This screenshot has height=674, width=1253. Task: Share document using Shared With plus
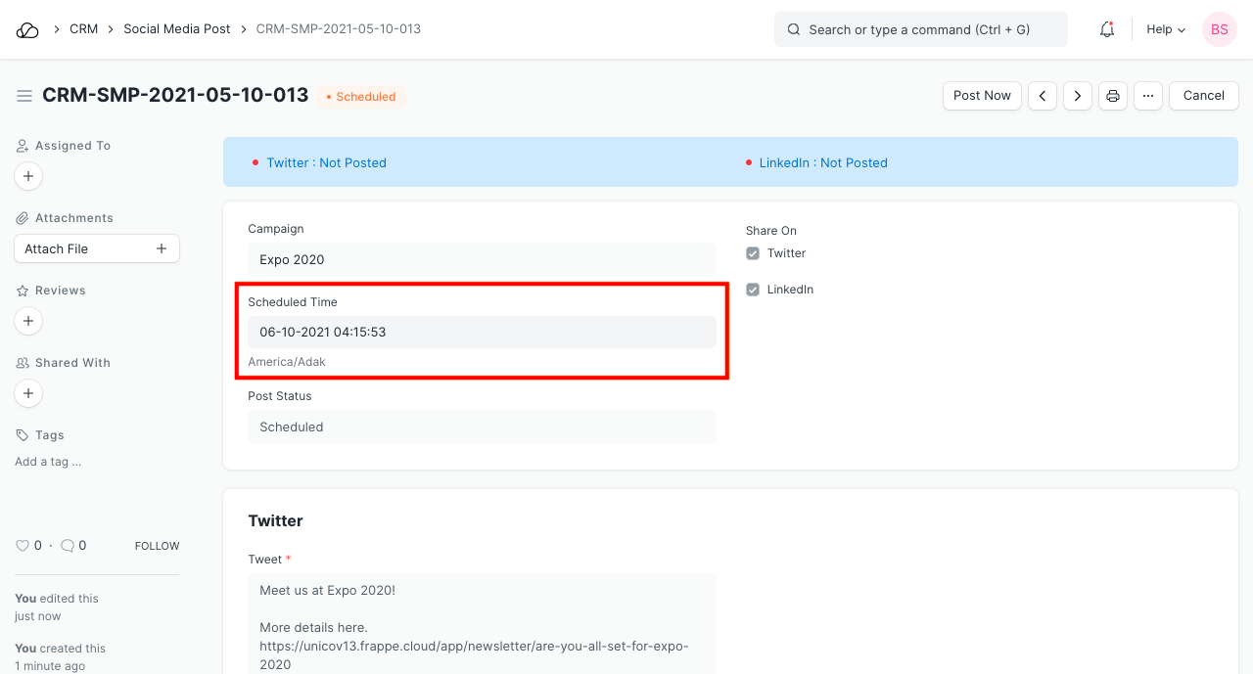tap(28, 393)
